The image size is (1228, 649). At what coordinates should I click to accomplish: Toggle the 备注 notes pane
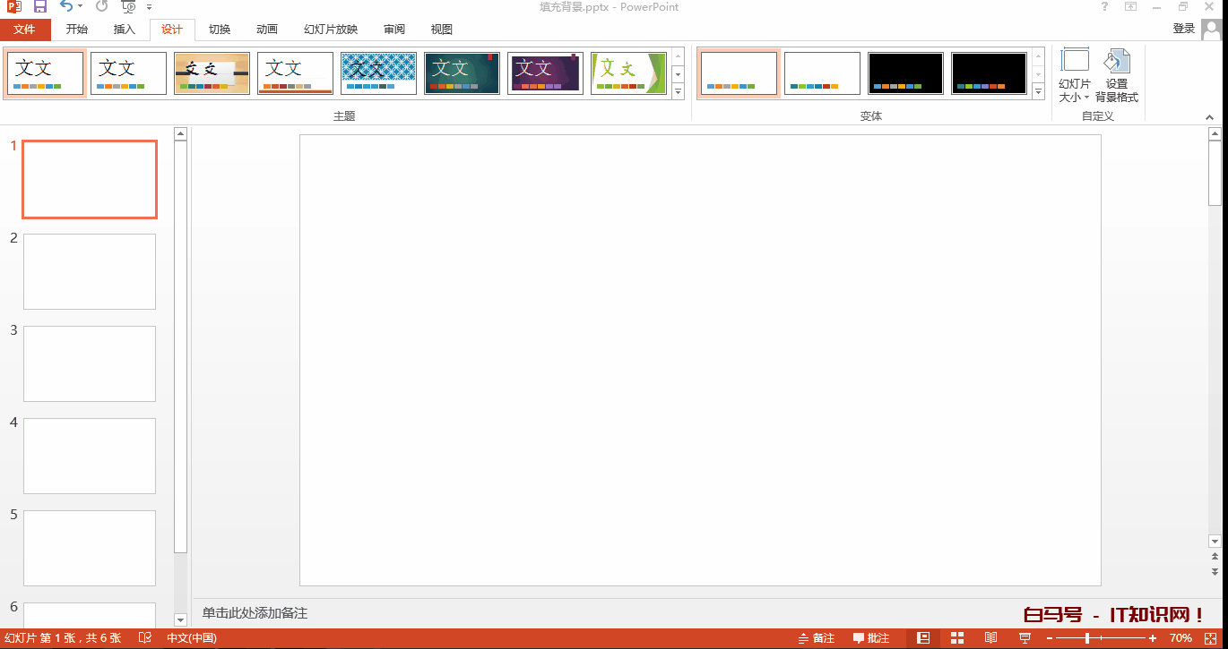click(817, 638)
